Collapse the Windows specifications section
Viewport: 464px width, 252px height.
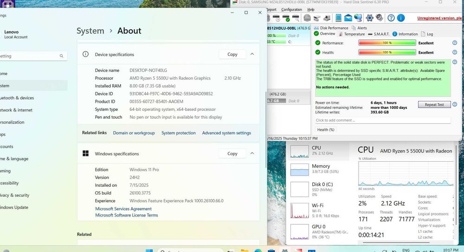[x=252, y=153]
